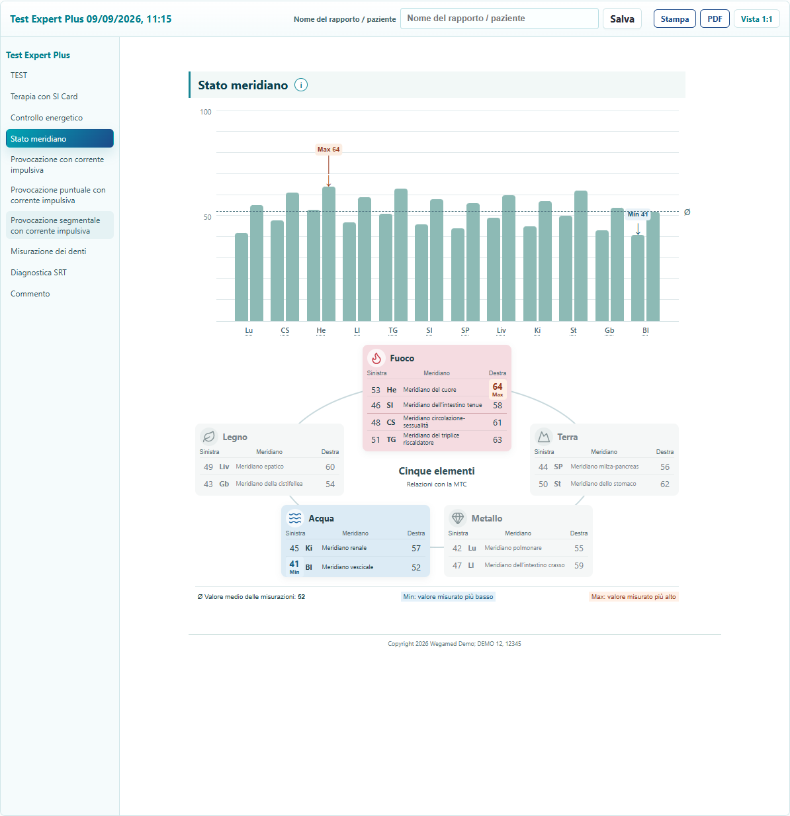Select the Stato meridiano sidebar item
This screenshot has width=790, height=816.
tap(60, 138)
